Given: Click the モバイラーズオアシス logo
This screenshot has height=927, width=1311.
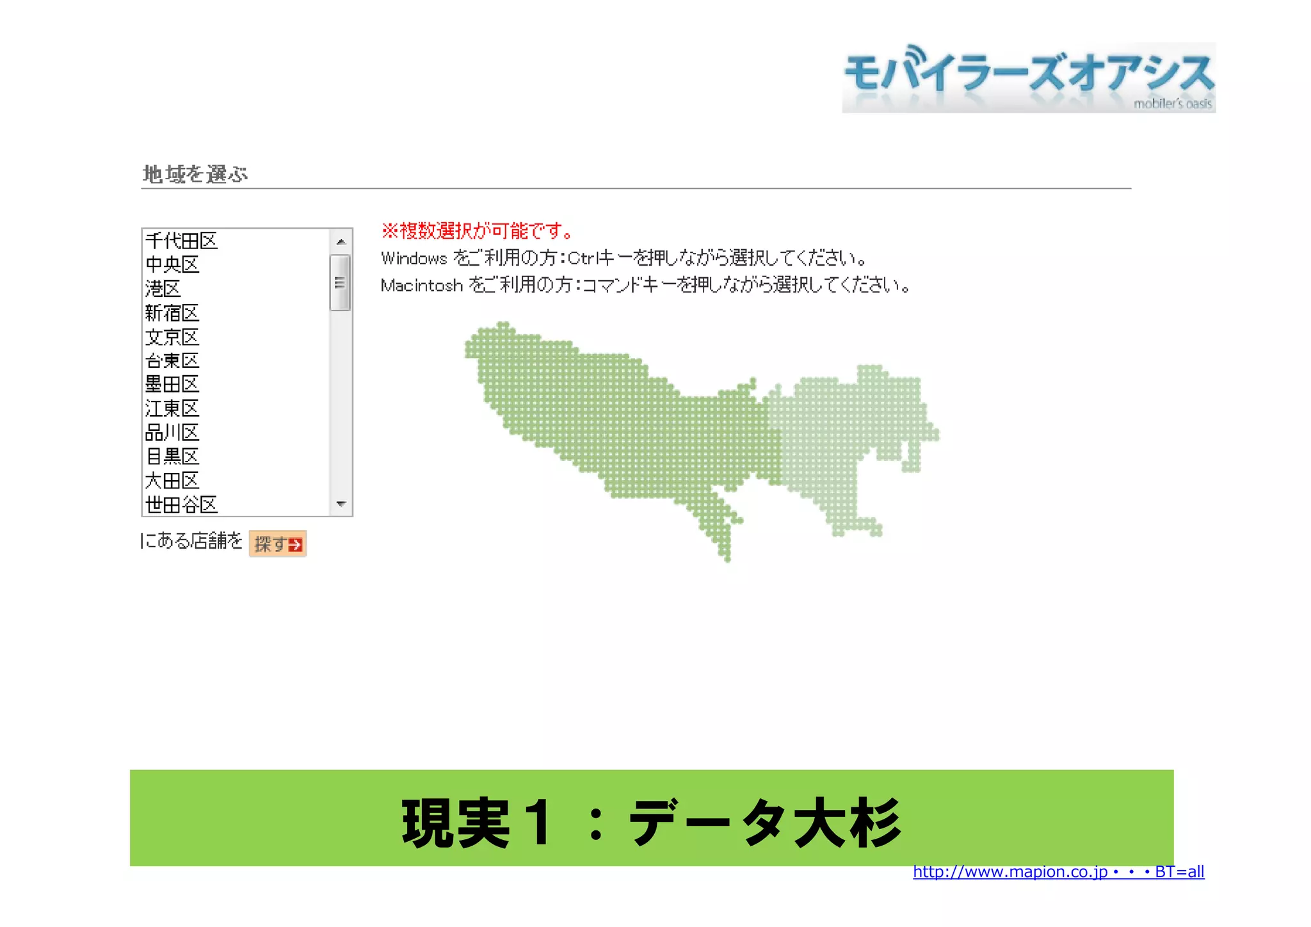Looking at the screenshot, I should 1029,77.
